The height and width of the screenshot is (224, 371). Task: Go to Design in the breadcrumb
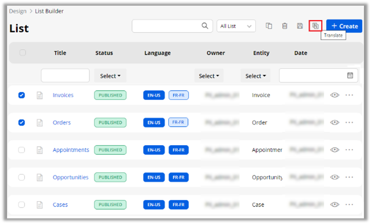tap(18, 11)
